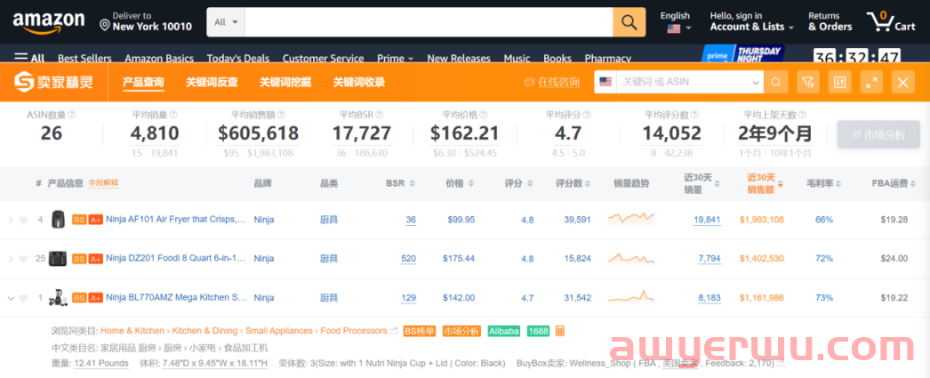Click A+ badge on Ninja DZ201 row

(x=95, y=259)
